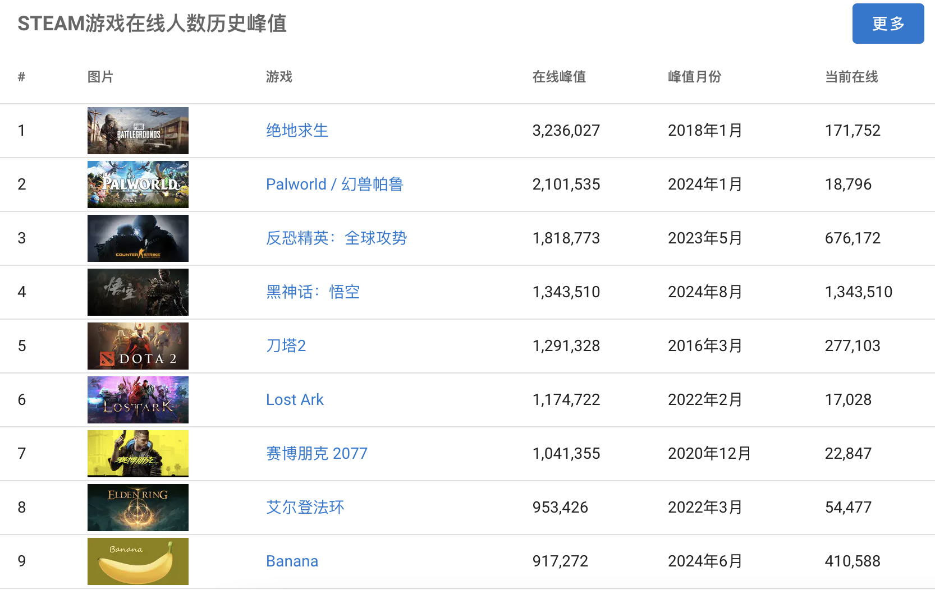
Task: Click the 峰值月份 column header
Action: coord(694,77)
